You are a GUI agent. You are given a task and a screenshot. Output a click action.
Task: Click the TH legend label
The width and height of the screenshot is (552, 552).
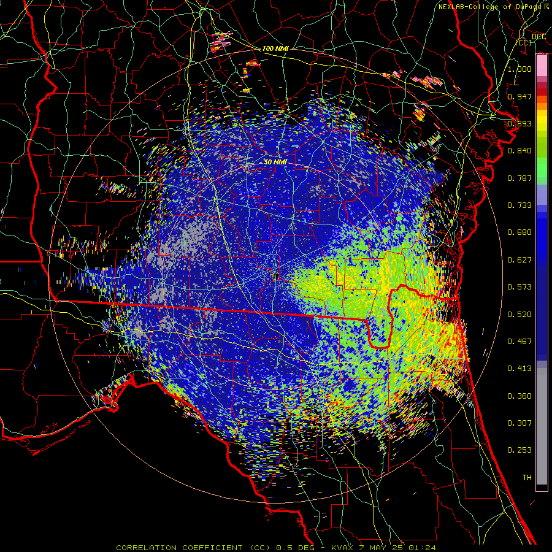527,478
